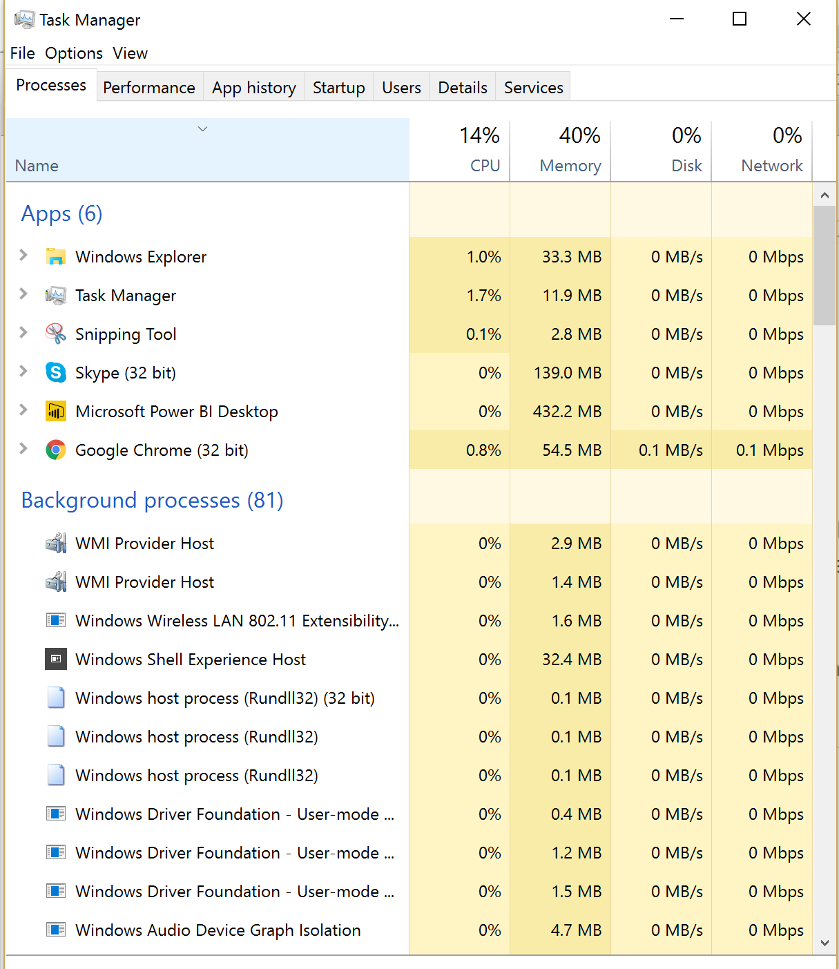Click the Task Manager title bar icon
The height and width of the screenshot is (969, 839).
[24, 19]
